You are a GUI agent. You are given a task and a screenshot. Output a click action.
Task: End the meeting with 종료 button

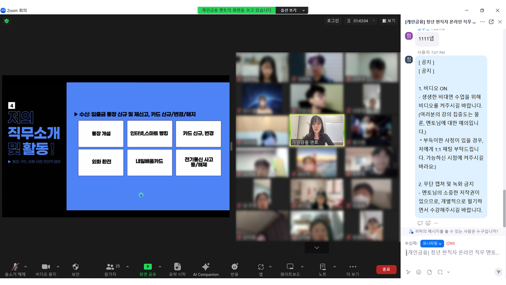[386, 269]
